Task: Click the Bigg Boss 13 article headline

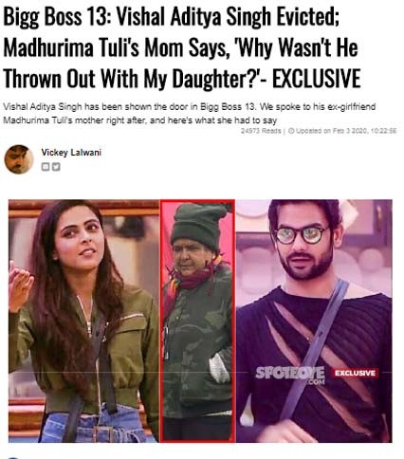Action: [182, 47]
